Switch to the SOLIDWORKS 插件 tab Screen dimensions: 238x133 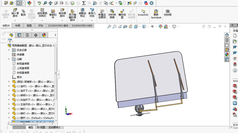click(x=58, y=26)
